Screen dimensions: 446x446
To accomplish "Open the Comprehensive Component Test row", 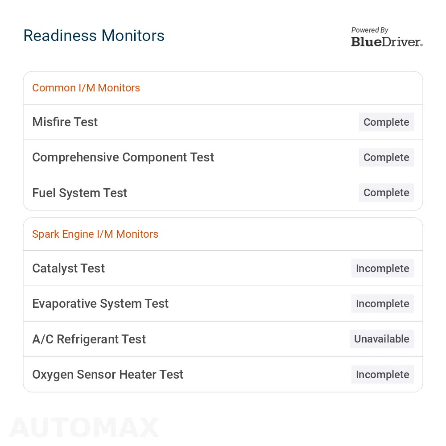I will [223, 157].
